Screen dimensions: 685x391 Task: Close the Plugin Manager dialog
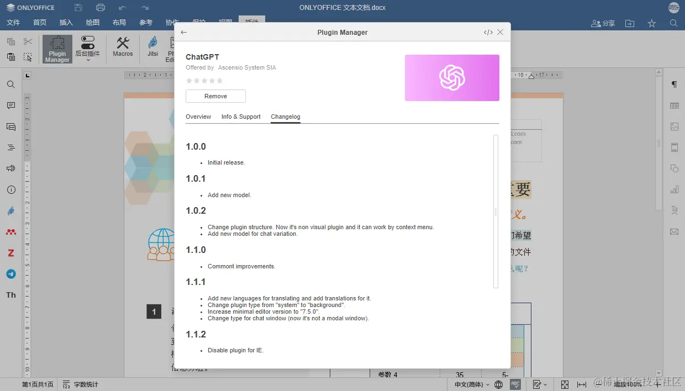coord(500,32)
